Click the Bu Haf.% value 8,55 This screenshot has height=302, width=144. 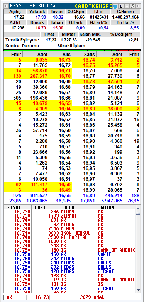pos(135,28)
